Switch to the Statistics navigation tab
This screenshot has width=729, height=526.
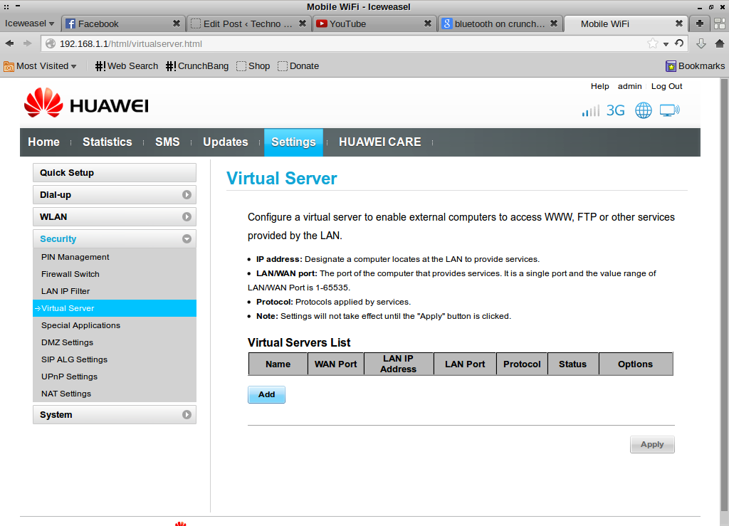click(107, 142)
